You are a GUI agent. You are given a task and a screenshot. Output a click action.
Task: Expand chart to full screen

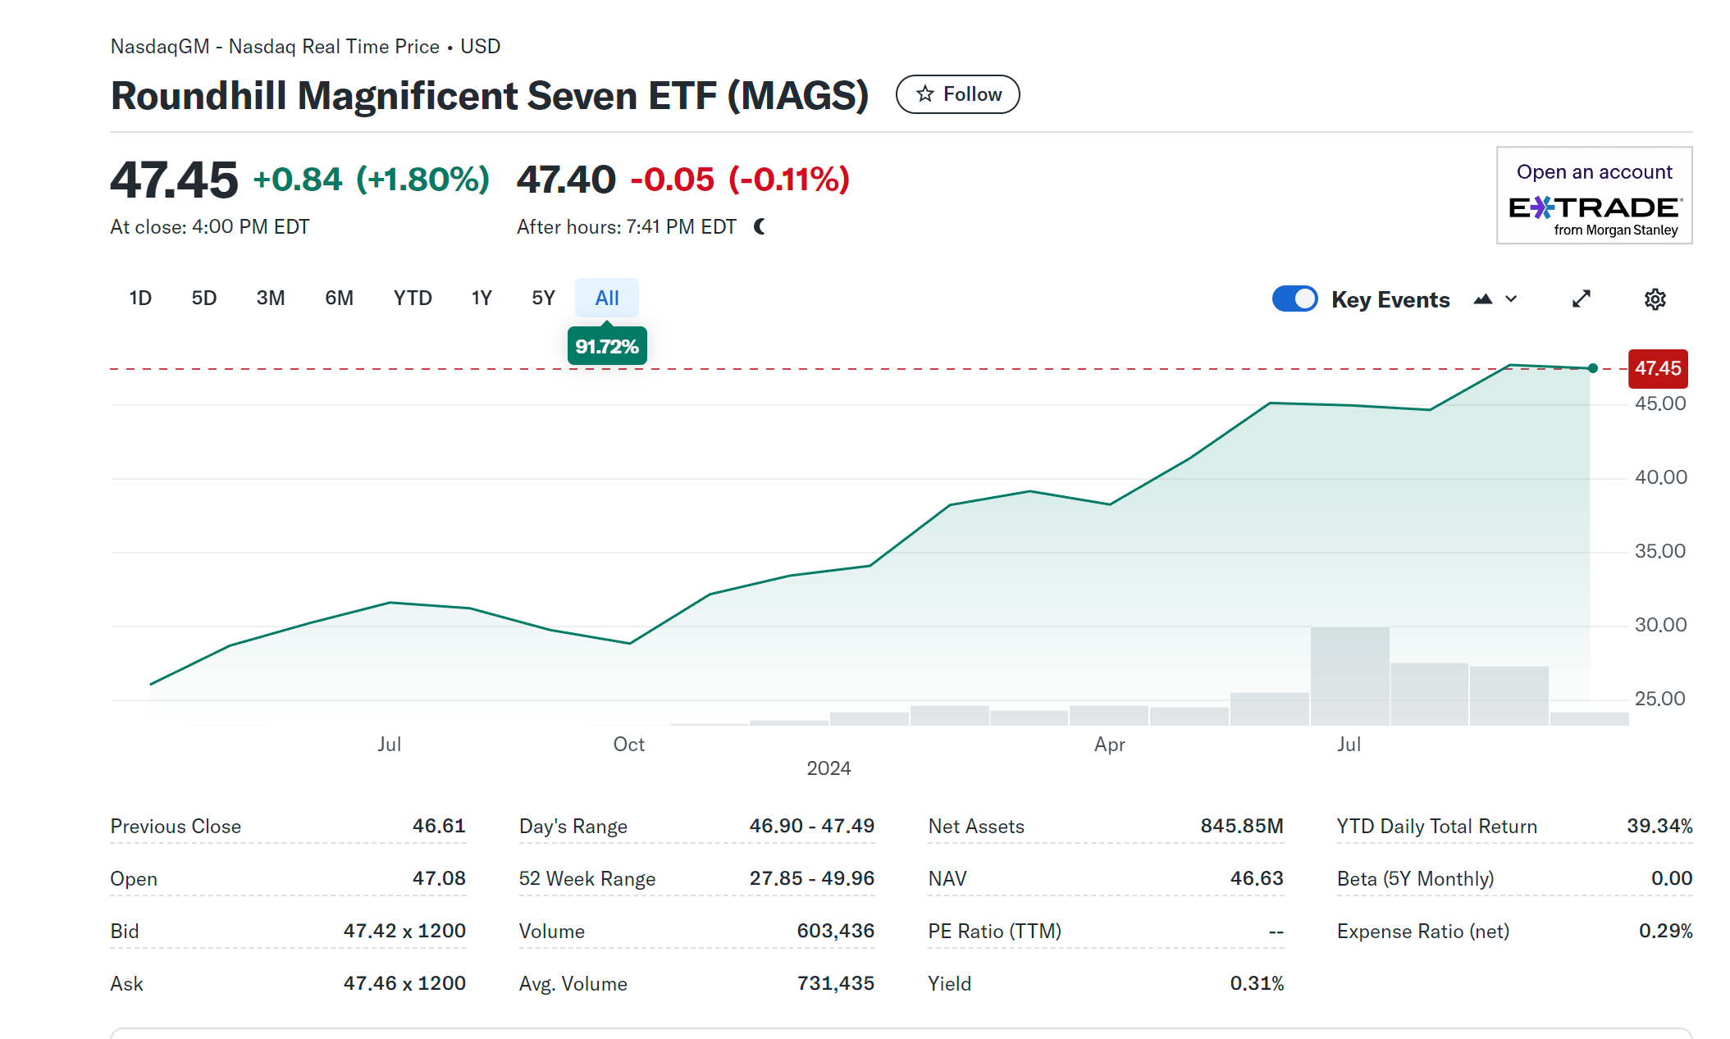click(1581, 299)
